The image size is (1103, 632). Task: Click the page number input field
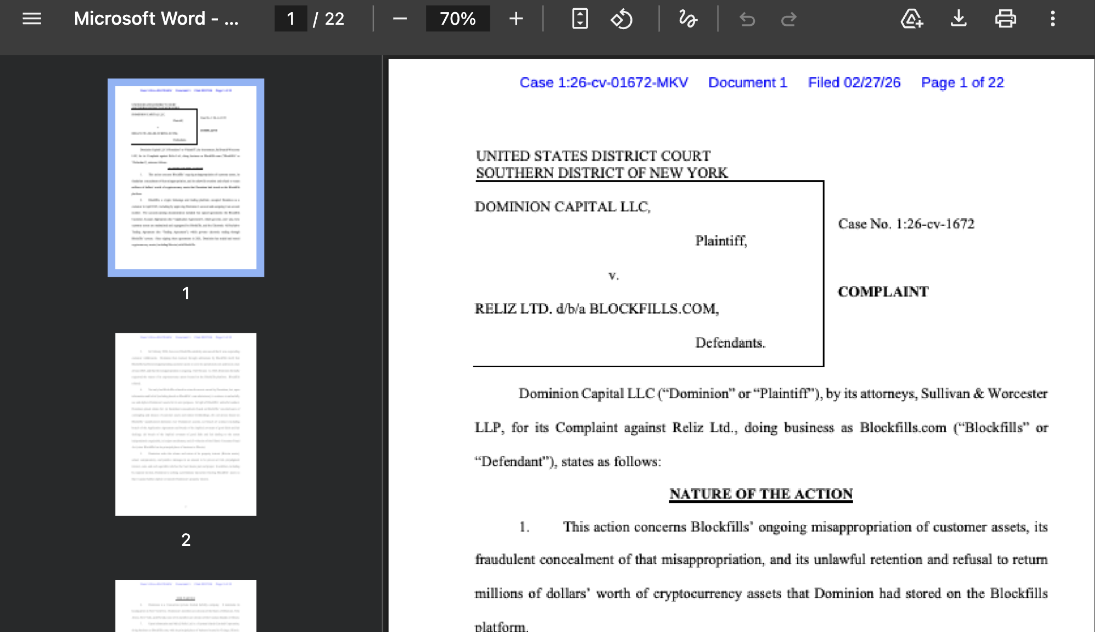pos(291,19)
